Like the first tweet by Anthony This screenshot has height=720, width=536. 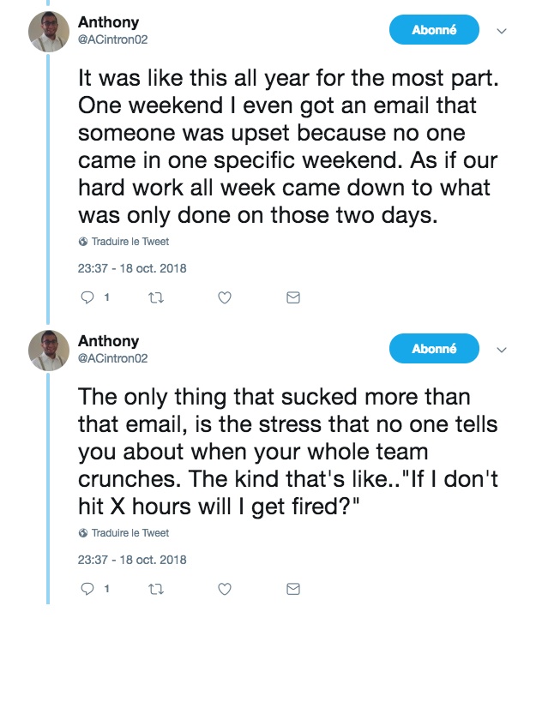coord(224,297)
